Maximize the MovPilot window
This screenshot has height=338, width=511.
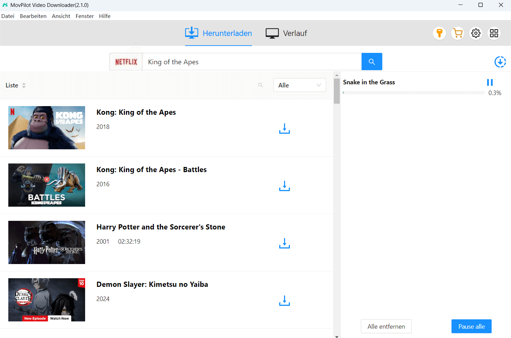(481, 5)
